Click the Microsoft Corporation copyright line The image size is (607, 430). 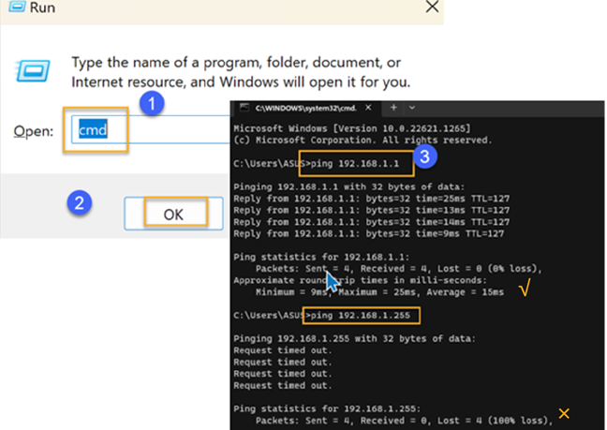pos(363,141)
